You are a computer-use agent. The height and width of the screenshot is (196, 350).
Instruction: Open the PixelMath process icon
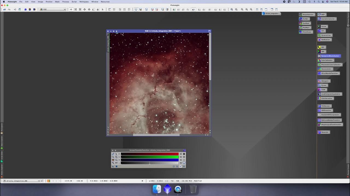(305, 27)
